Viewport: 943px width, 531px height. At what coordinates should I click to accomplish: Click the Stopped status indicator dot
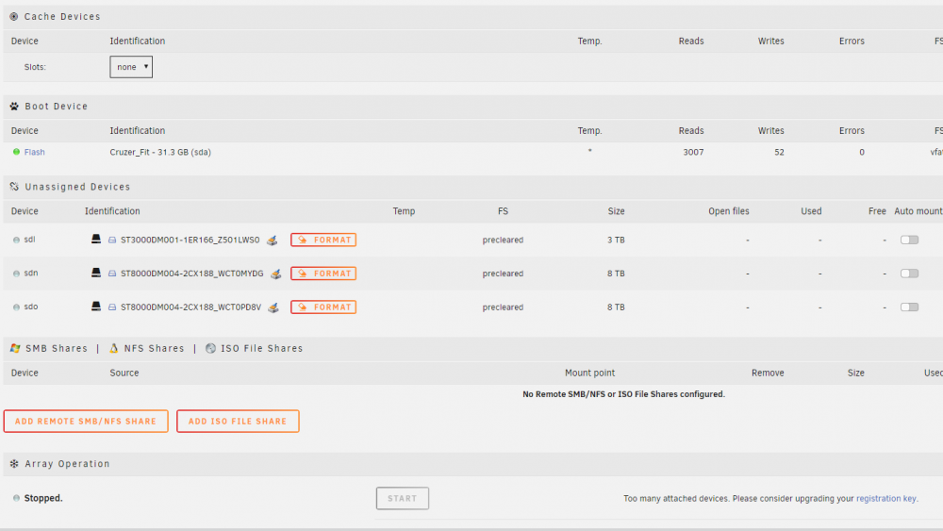[16, 499]
